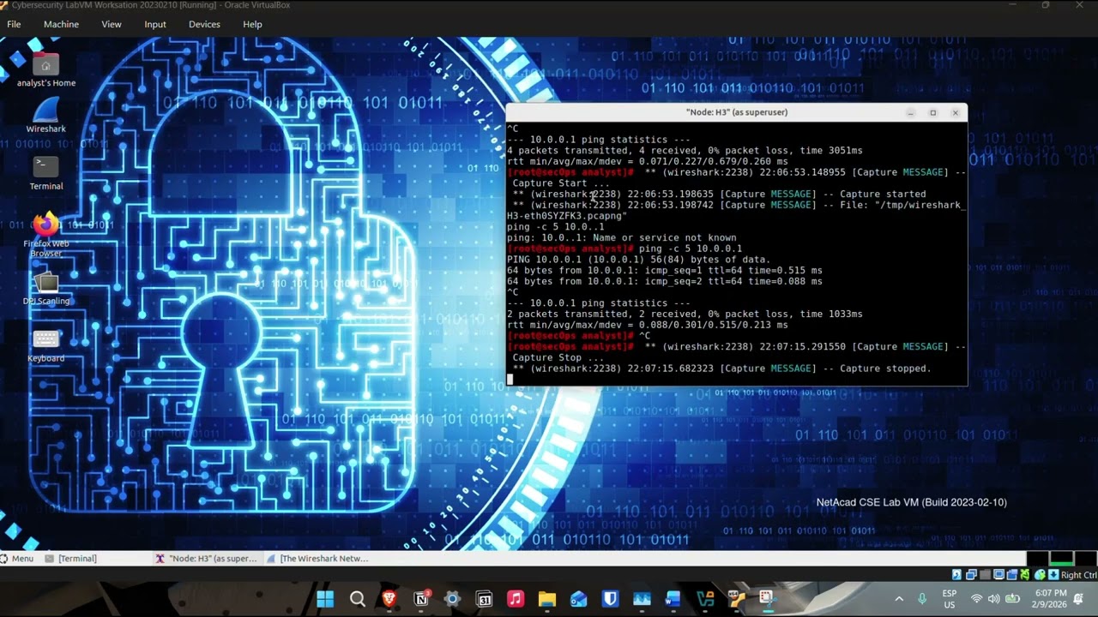The width and height of the screenshot is (1098, 617).
Task: Open the DPI Scaling desktop shortcut
Action: [46, 288]
